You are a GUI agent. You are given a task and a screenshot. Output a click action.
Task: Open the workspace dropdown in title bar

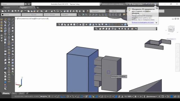[13, 4]
